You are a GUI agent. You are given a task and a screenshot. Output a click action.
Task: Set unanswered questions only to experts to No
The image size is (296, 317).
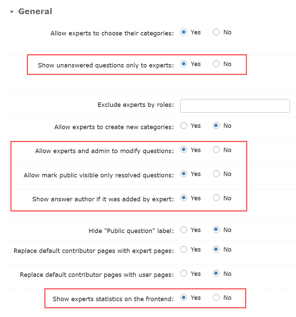(x=216, y=64)
